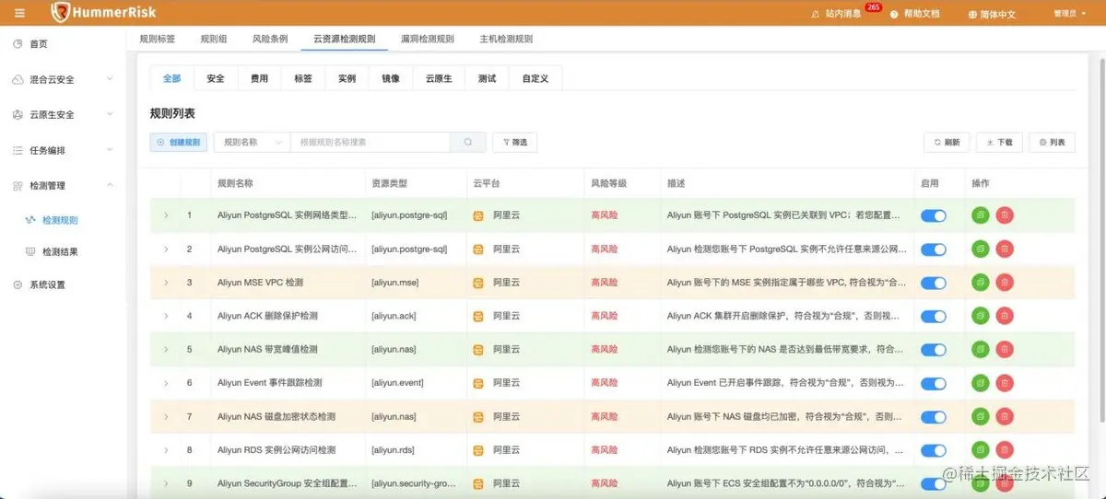
Task: Expand row 1 Aliyun PostgreSQL 实例网络类型
Action: coord(167,215)
